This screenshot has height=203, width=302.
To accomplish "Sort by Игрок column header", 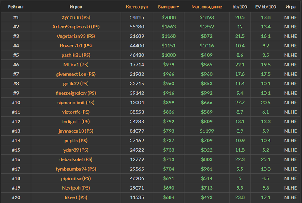I will tap(76, 7).
